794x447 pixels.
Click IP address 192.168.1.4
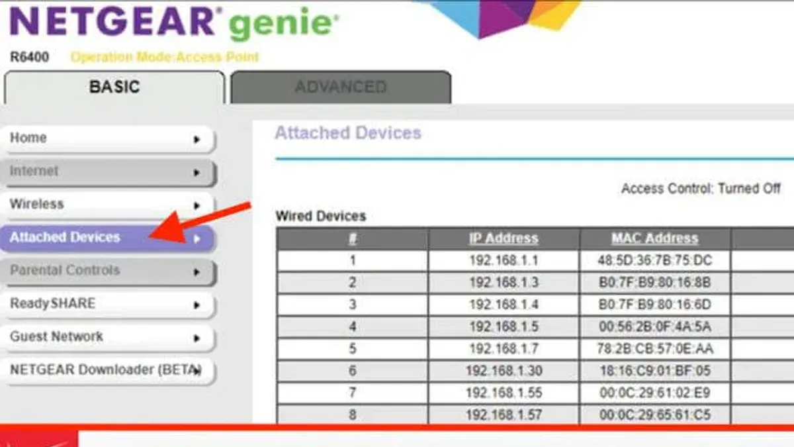504,305
